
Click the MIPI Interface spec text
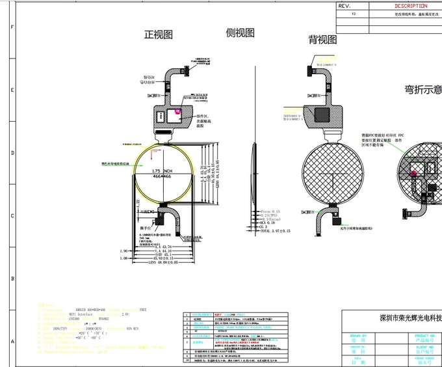81,314
